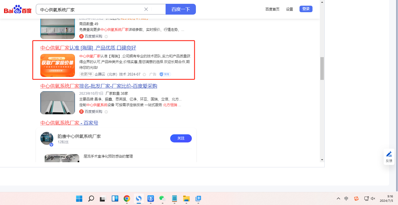This screenshot has height=205, width=398.
Task: Click the page scrollbar up arrow
Action: click(322, 2)
